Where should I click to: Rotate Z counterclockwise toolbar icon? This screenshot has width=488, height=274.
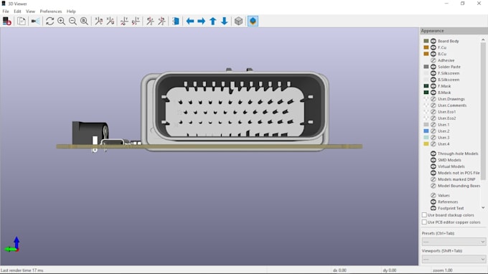[x=161, y=21]
